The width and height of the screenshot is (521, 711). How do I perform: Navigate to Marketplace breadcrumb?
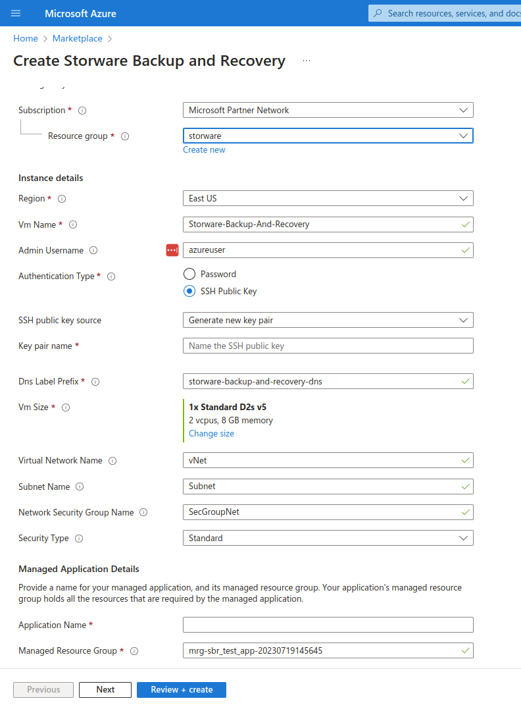click(x=77, y=39)
